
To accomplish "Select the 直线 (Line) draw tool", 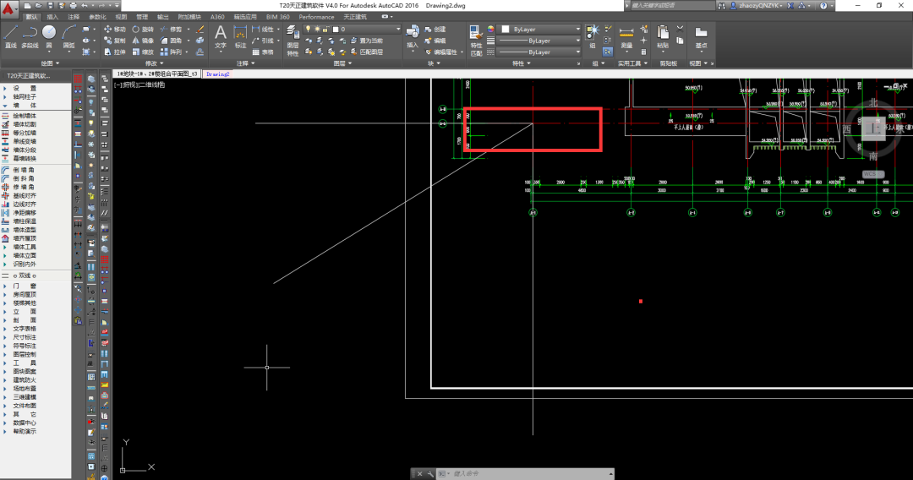I will (10, 35).
